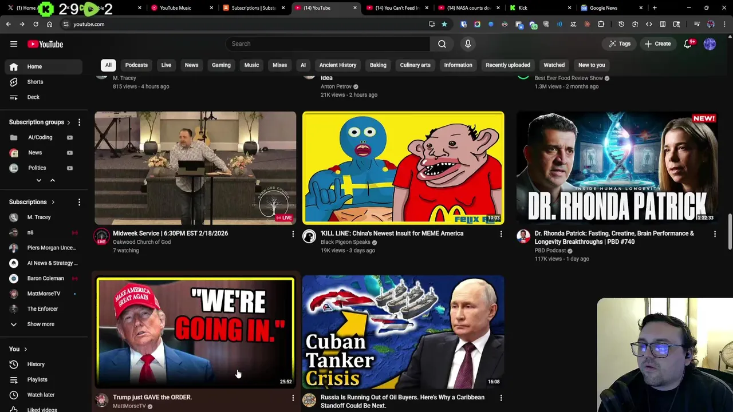Open Subscription groups three-dot options

pos(79,122)
